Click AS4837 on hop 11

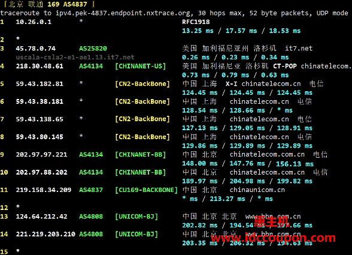(91, 190)
